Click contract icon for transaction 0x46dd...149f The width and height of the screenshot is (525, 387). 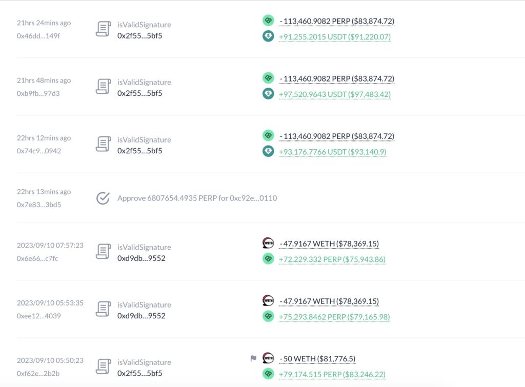pos(103,29)
